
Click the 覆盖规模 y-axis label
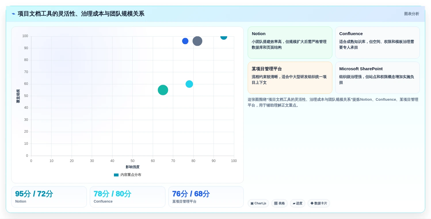(x=18, y=96)
